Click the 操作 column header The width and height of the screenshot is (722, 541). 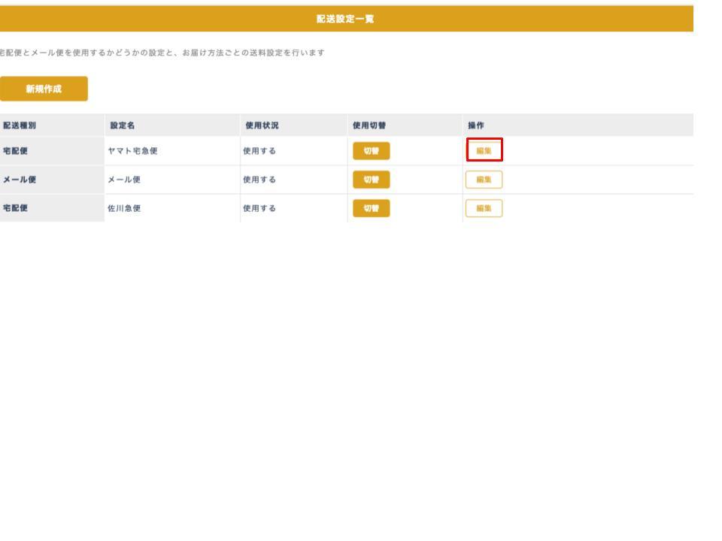pos(477,125)
